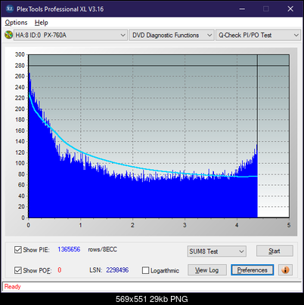Expand the DVD Diagnostic Functions dropdown
The image size is (304, 305).
tap(172, 35)
